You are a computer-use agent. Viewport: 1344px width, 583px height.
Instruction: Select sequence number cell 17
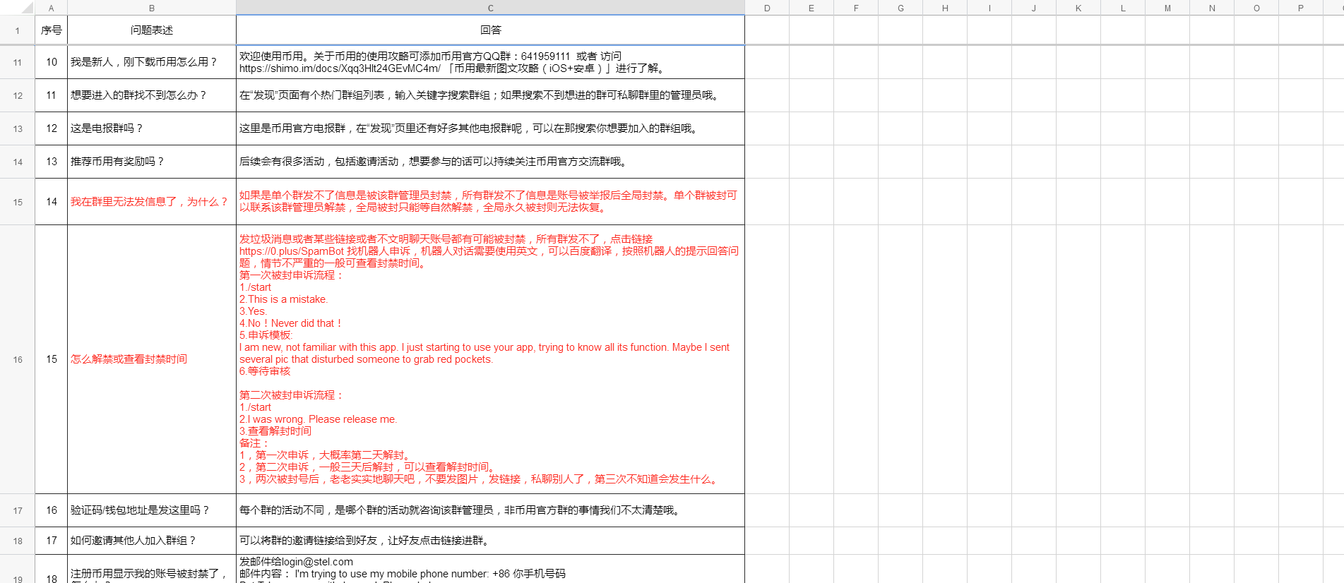[52, 541]
